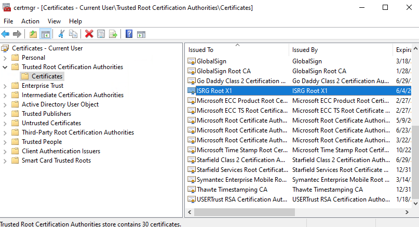The width and height of the screenshot is (419, 227).
Task: Cut using the scissors toolbar icon
Action: 61,34
